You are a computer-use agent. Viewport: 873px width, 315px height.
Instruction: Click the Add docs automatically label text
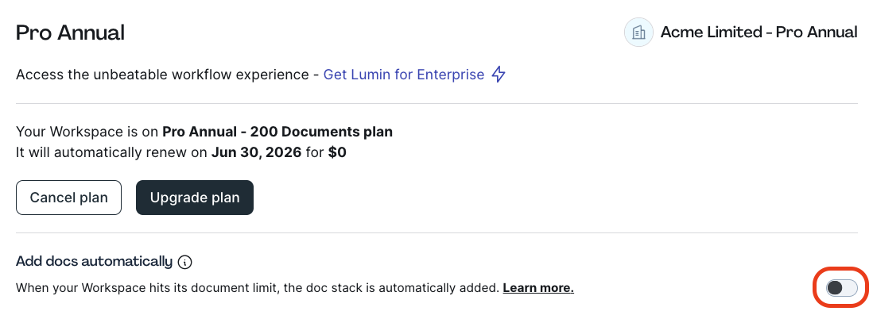pyautogui.click(x=94, y=261)
